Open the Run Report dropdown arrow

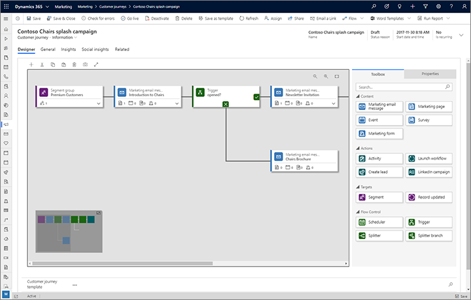448,18
